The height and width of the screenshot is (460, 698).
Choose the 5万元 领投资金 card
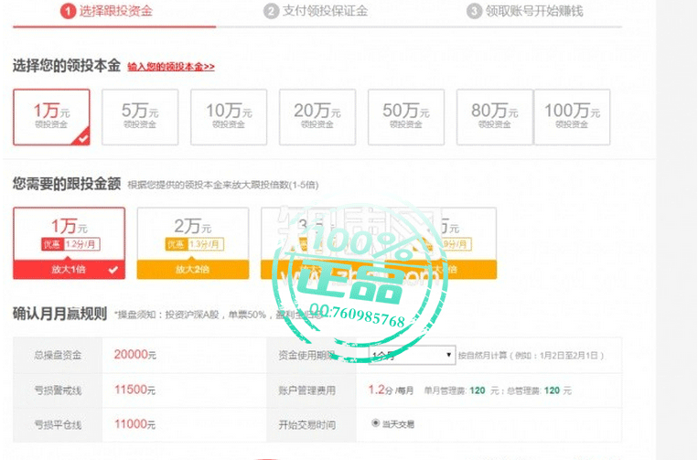tap(140, 117)
